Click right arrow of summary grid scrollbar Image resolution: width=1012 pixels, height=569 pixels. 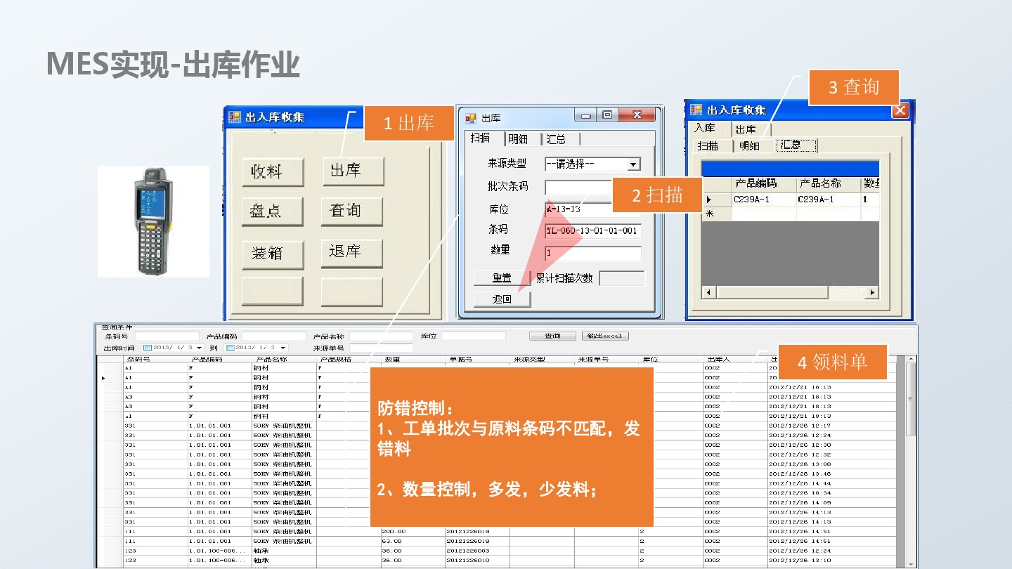pos(872,292)
